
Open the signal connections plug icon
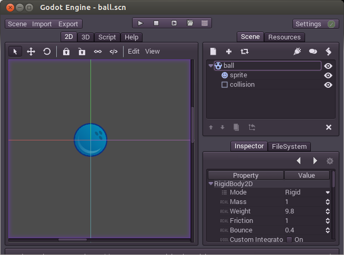pyautogui.click(x=297, y=52)
